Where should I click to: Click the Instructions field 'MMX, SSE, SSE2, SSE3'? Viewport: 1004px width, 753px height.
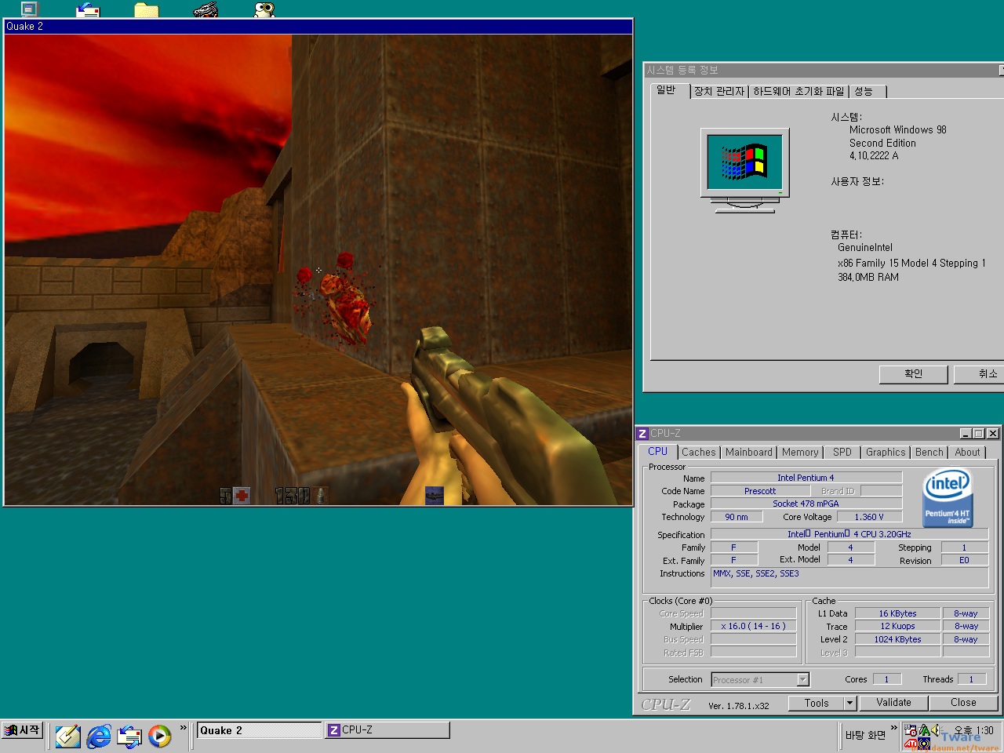click(x=849, y=578)
